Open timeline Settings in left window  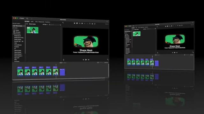[x=106, y=63]
